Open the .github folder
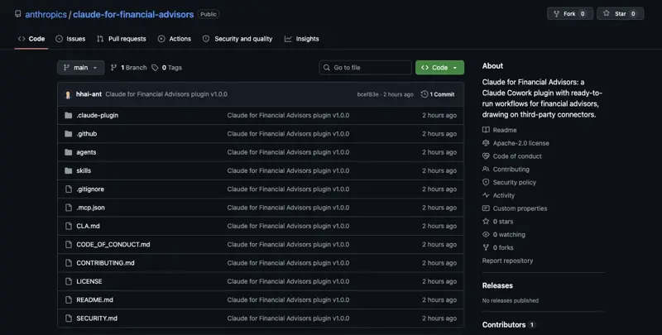The height and width of the screenshot is (335, 662). click(x=87, y=134)
